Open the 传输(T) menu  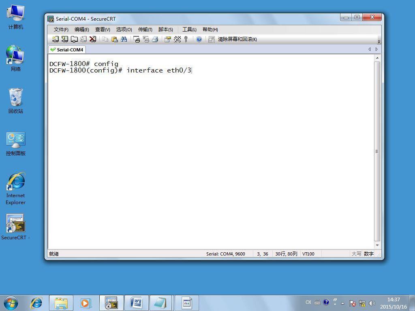(145, 29)
